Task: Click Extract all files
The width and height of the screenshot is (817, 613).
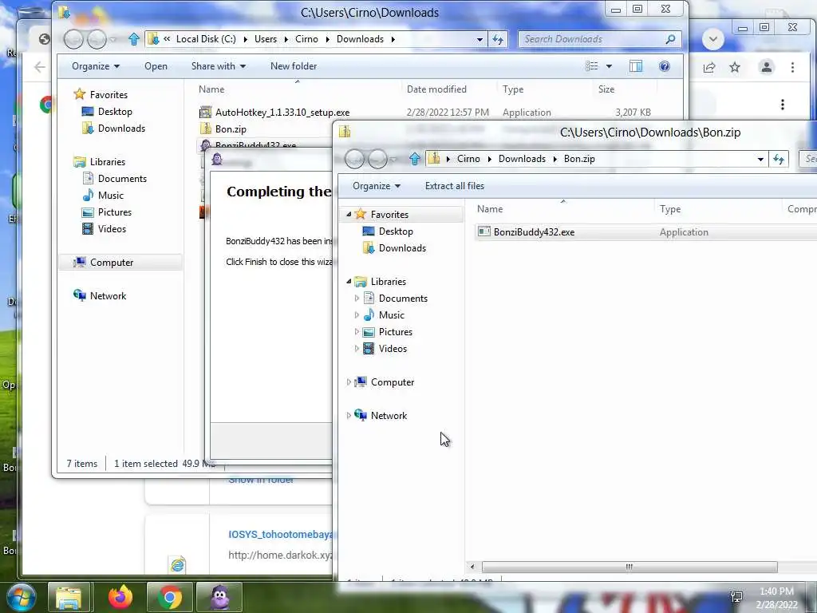Action: pos(454,186)
